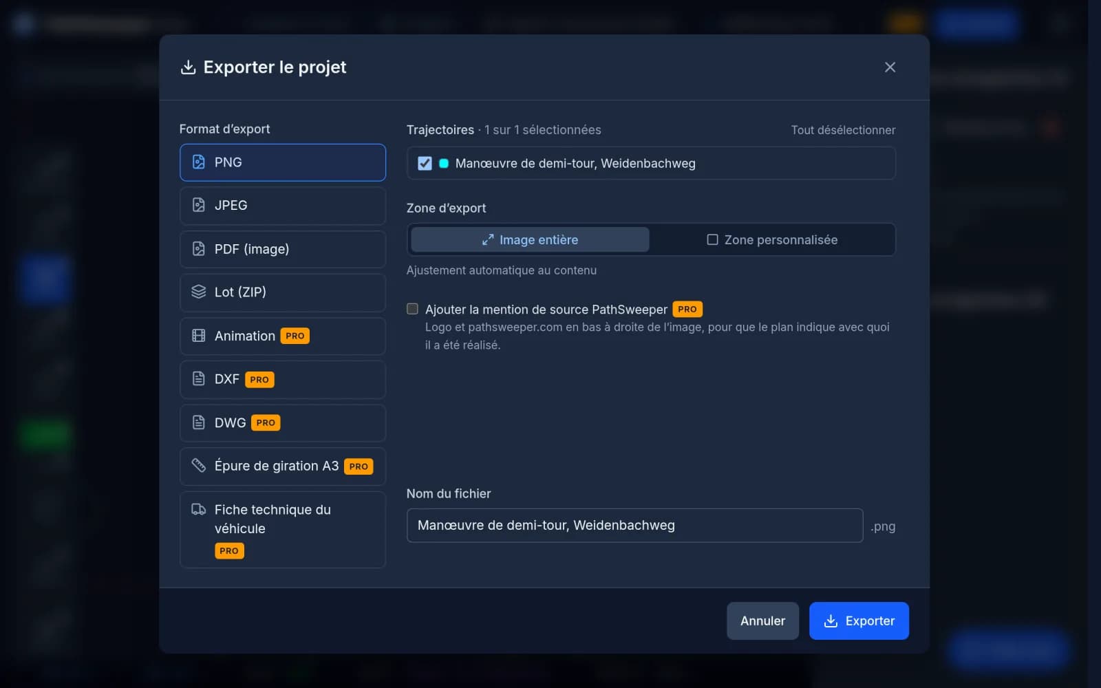Click the blue Exporter button
The width and height of the screenshot is (1101, 688).
pyautogui.click(x=859, y=621)
